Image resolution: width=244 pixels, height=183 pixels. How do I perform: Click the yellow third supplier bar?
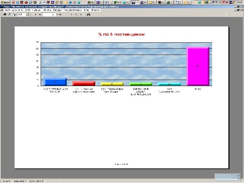tap(112, 84)
